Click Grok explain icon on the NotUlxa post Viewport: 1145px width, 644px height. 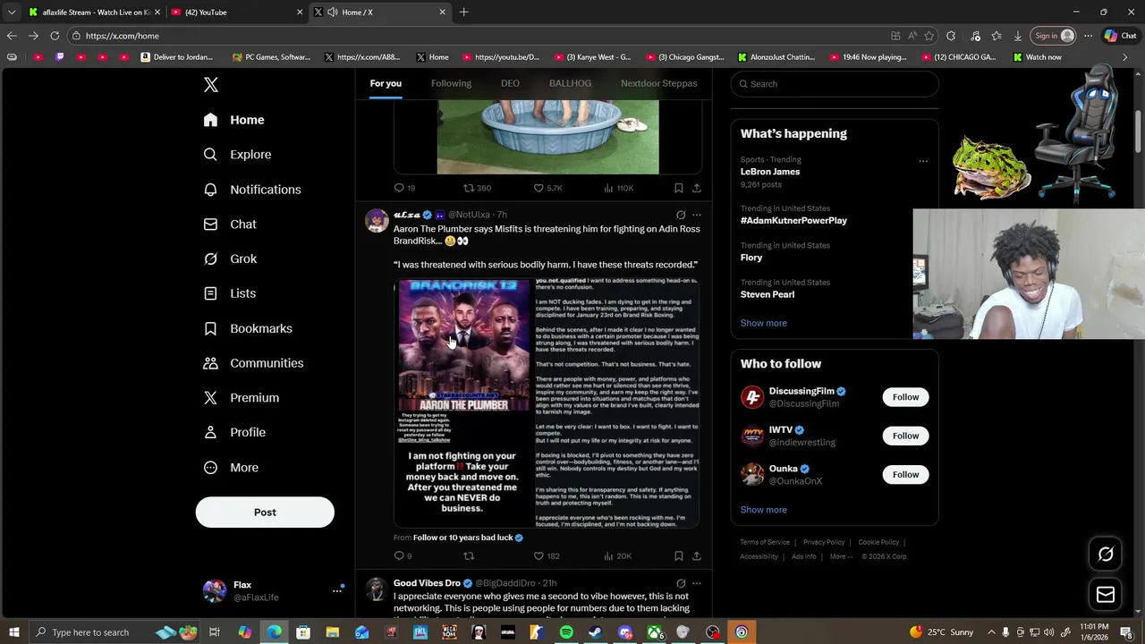coord(681,215)
